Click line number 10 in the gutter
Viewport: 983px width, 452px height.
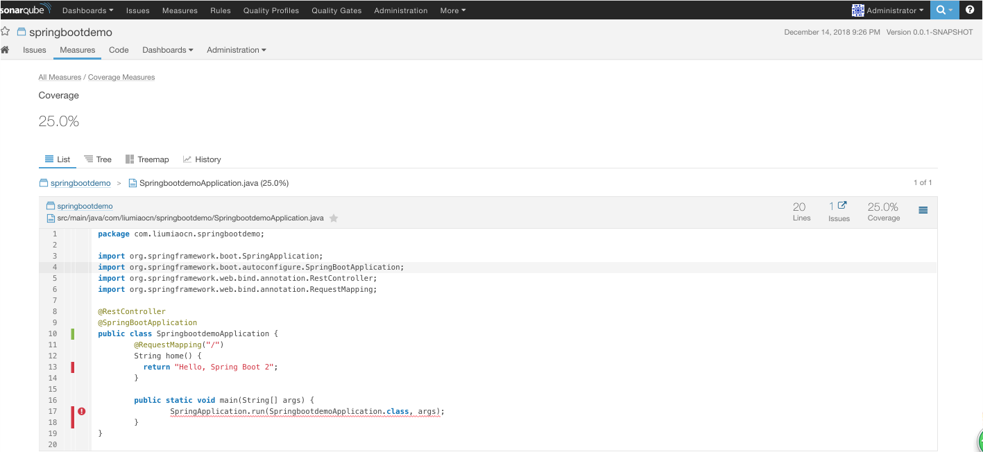click(53, 333)
